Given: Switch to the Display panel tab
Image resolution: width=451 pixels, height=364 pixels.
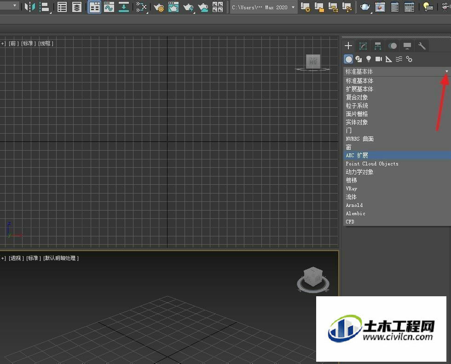Looking at the screenshot, I should pyautogui.click(x=407, y=46).
